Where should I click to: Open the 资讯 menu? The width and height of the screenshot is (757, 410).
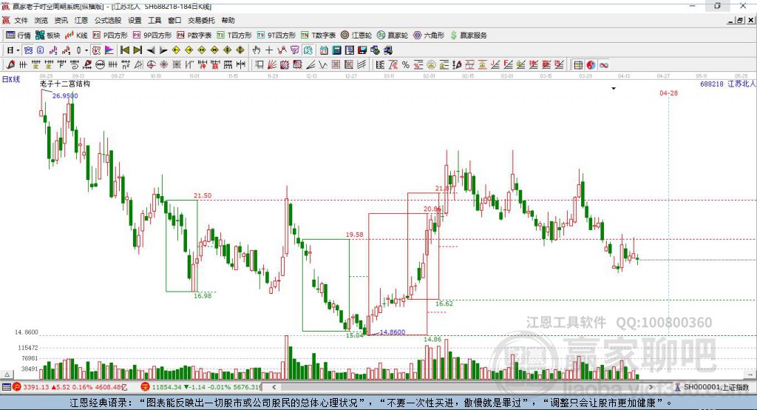(61, 20)
